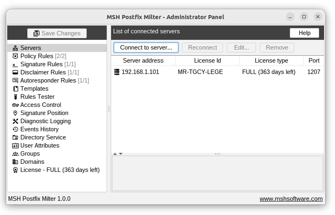Sort by License type column header

[x=272, y=61]
